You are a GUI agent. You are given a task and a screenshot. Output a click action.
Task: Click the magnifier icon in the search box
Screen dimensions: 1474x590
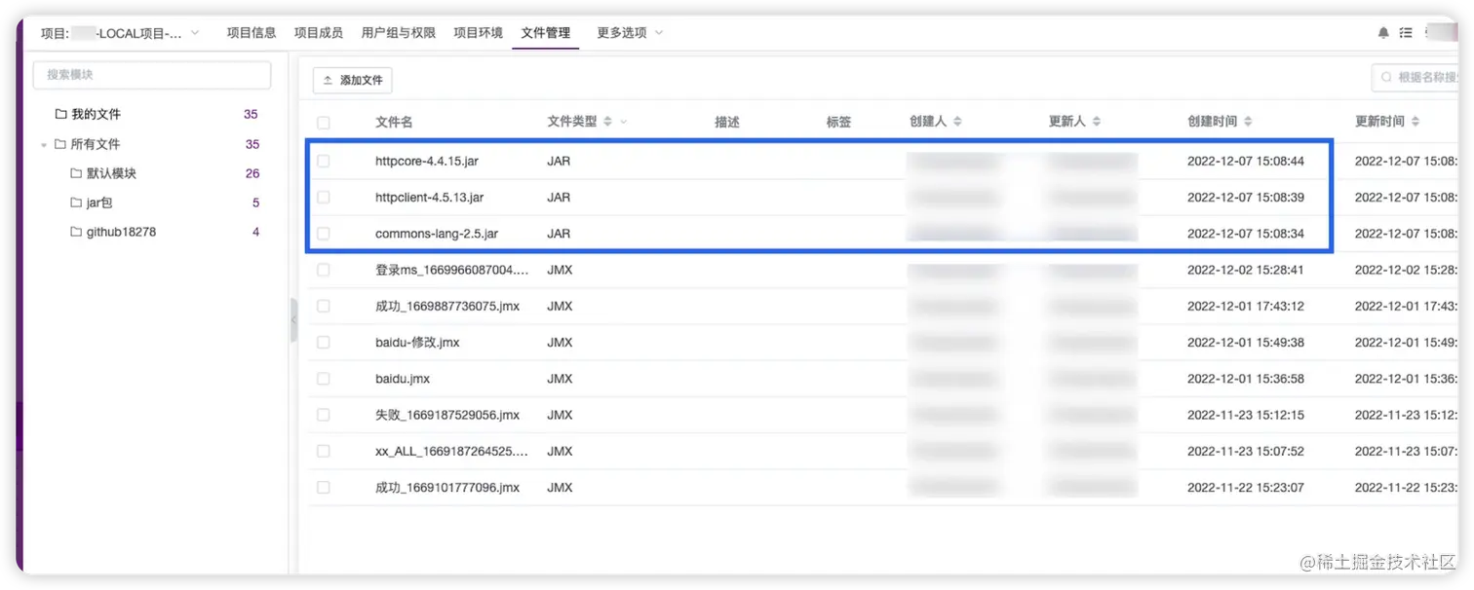point(1385,77)
